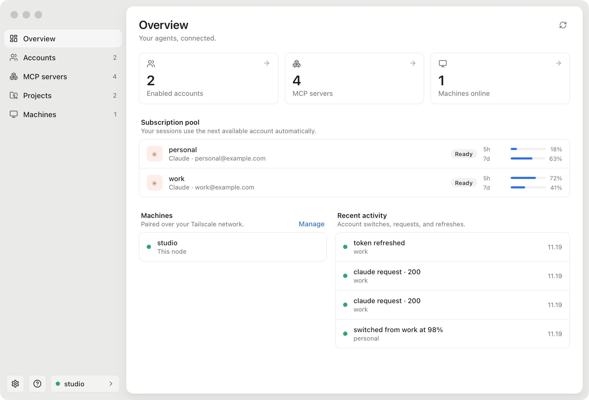The image size is (589, 400).
Task: Switch to Projects in the sidebar
Action: [x=63, y=95]
